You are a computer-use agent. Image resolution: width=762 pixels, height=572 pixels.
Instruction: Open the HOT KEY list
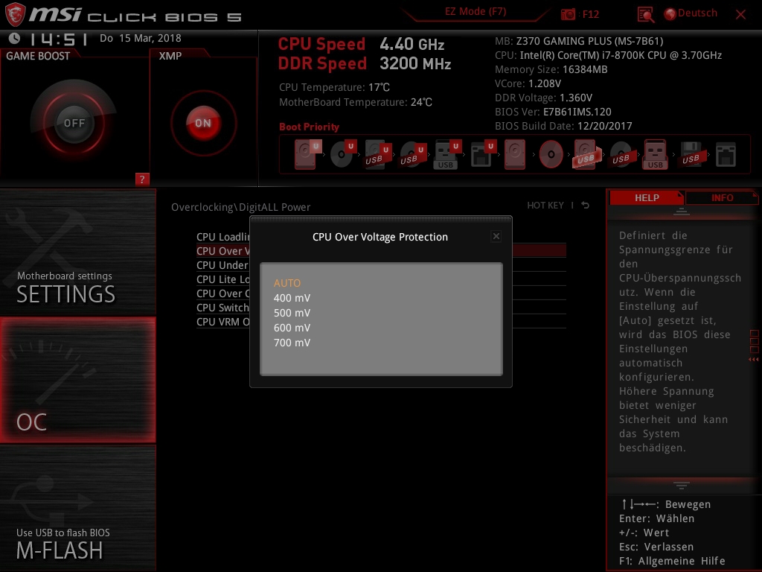(x=545, y=206)
